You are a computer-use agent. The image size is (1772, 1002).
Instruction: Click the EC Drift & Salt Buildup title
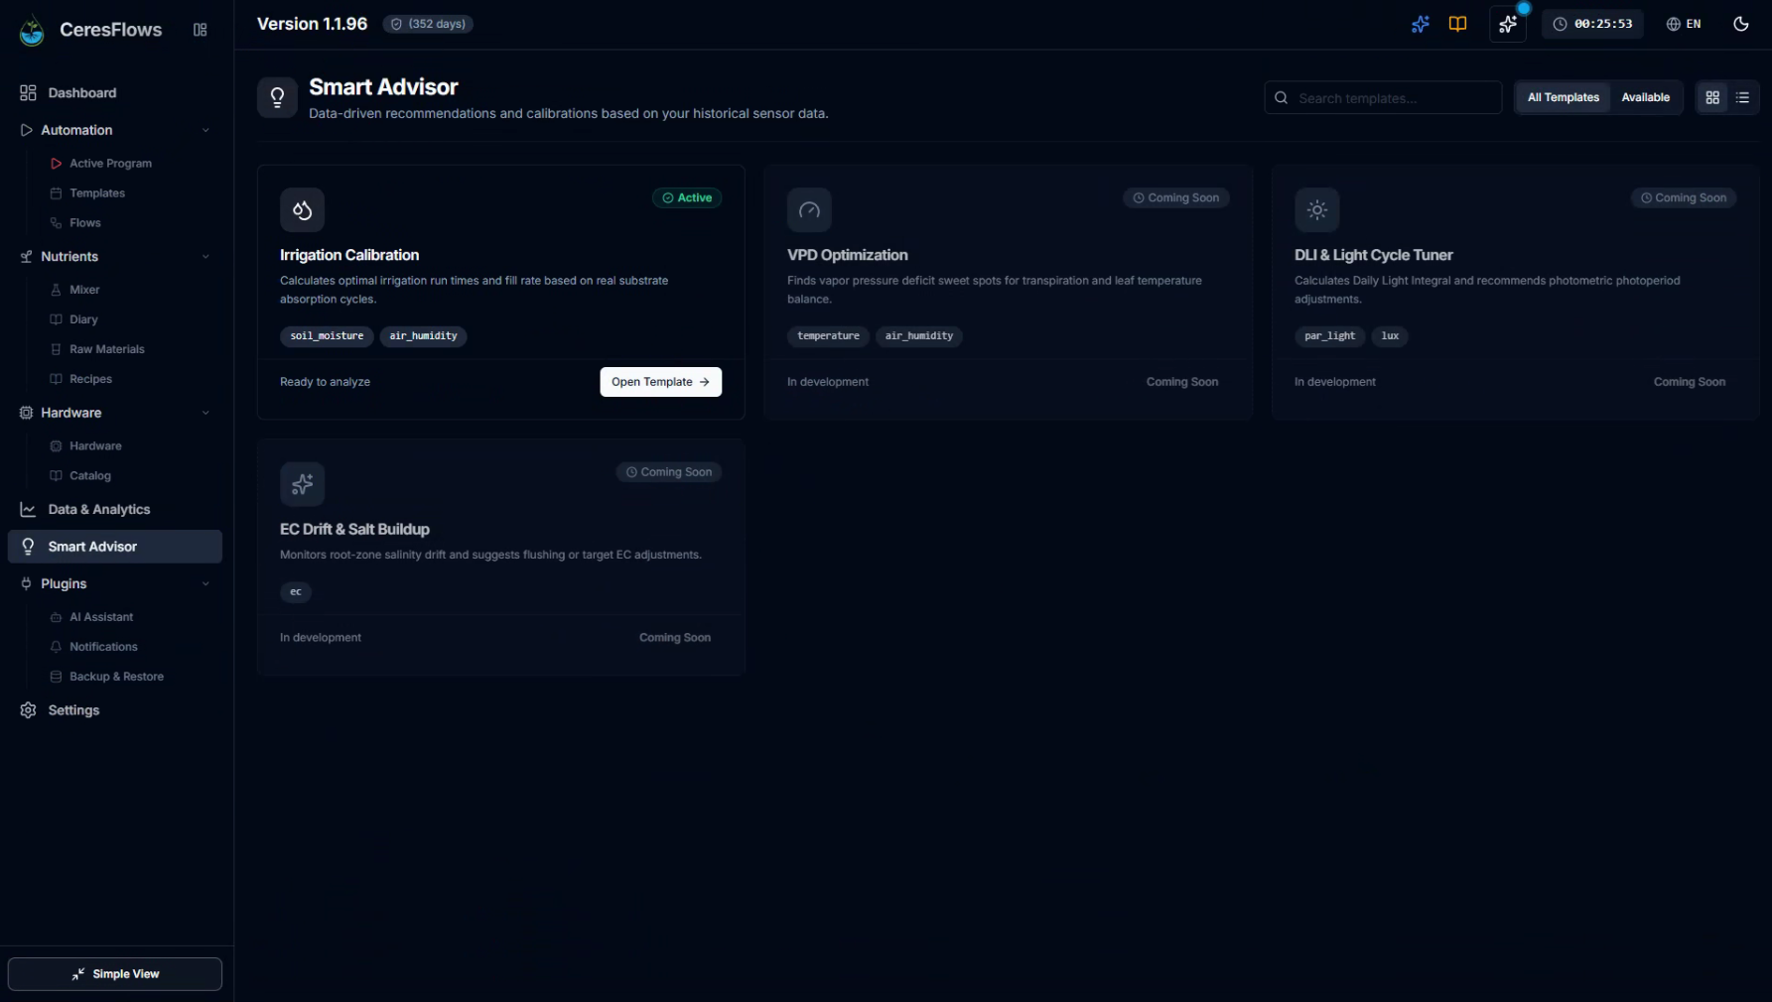coord(354,530)
